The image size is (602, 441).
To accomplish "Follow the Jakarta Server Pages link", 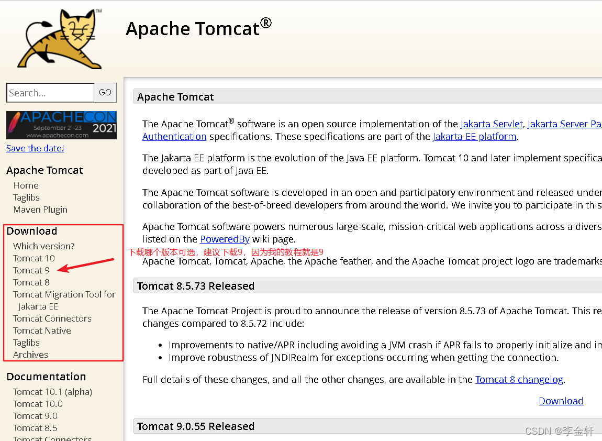I will point(564,124).
